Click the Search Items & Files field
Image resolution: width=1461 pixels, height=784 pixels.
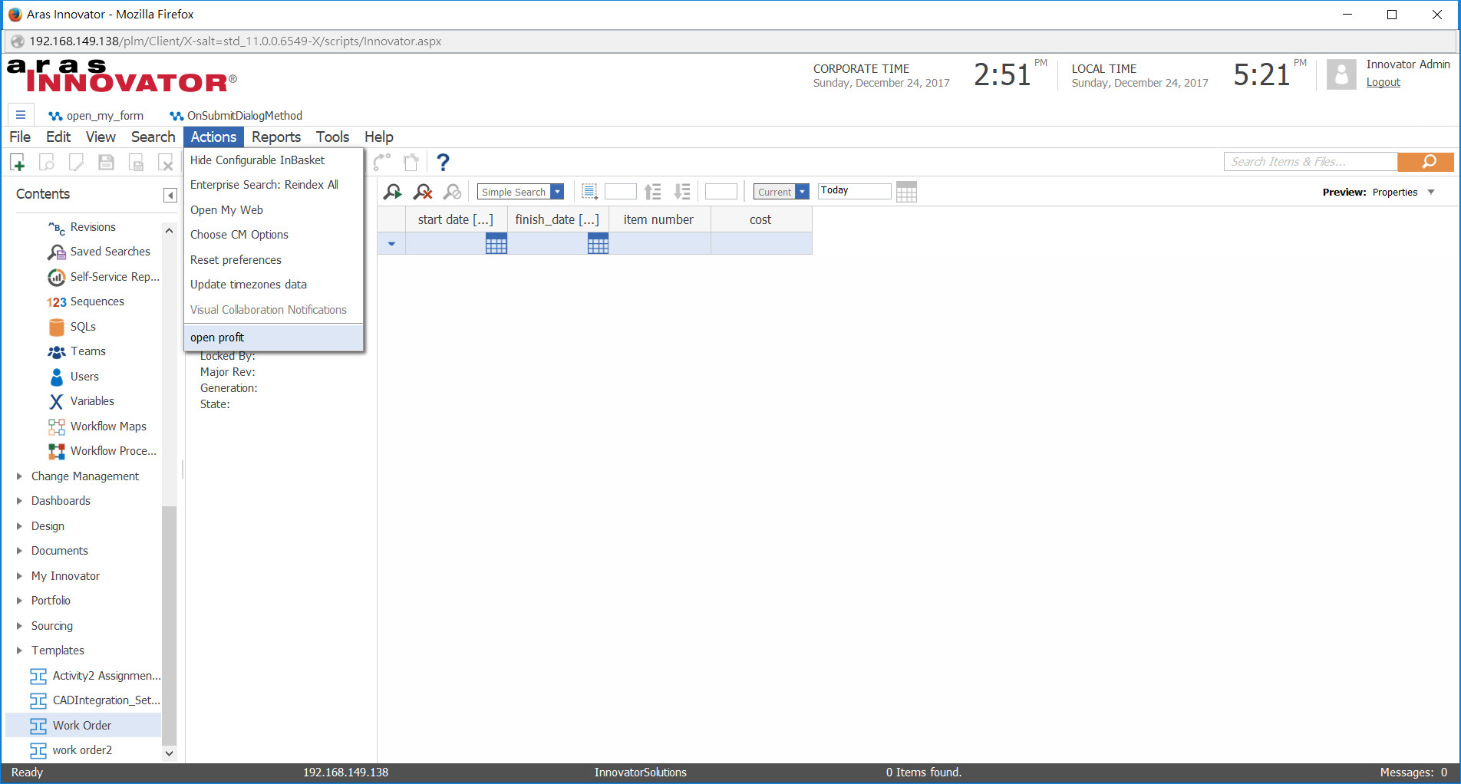coord(1311,162)
